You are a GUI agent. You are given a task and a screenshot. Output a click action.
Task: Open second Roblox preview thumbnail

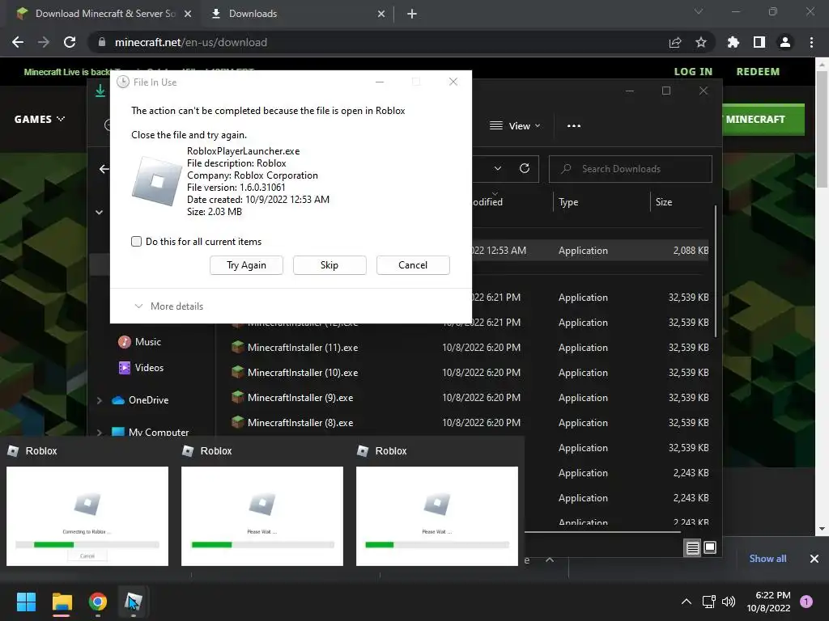tap(262, 516)
